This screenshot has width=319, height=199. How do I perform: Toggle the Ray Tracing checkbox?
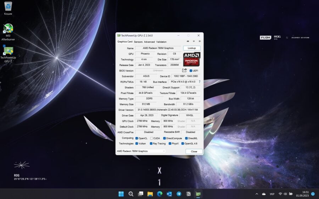click(x=151, y=143)
